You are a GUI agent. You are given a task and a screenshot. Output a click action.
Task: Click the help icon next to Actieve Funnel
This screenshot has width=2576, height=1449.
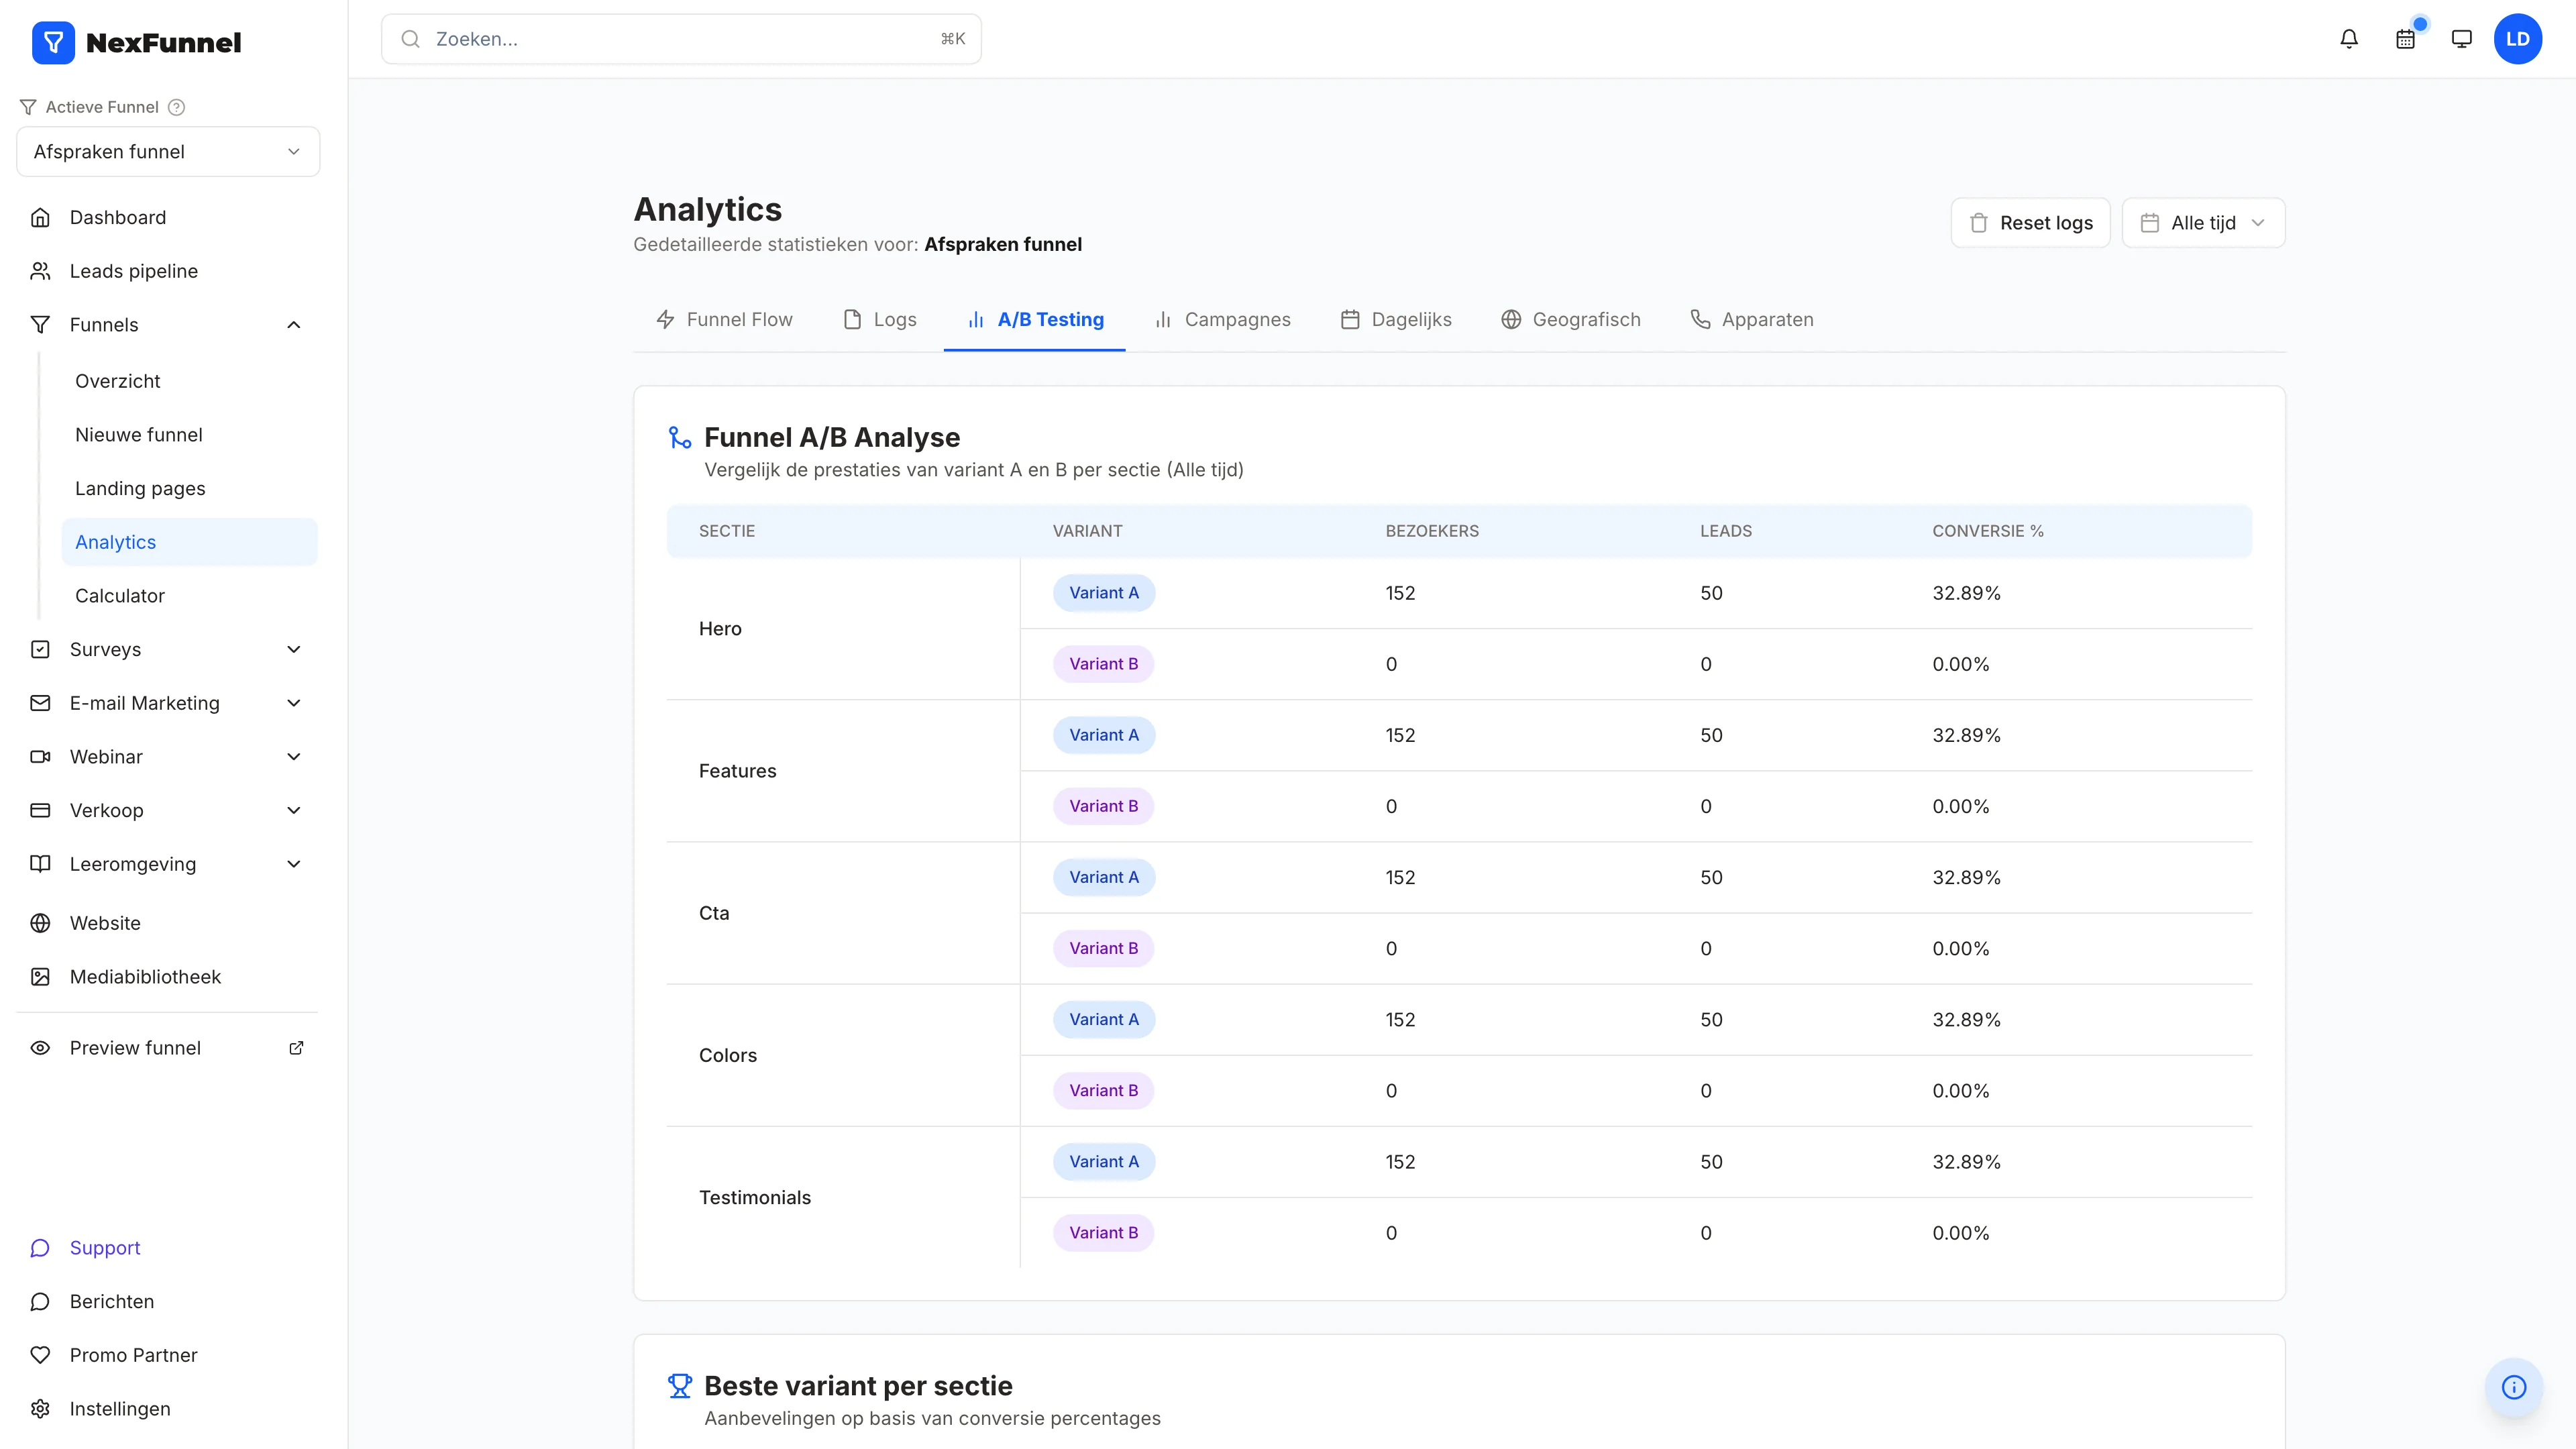pyautogui.click(x=176, y=107)
